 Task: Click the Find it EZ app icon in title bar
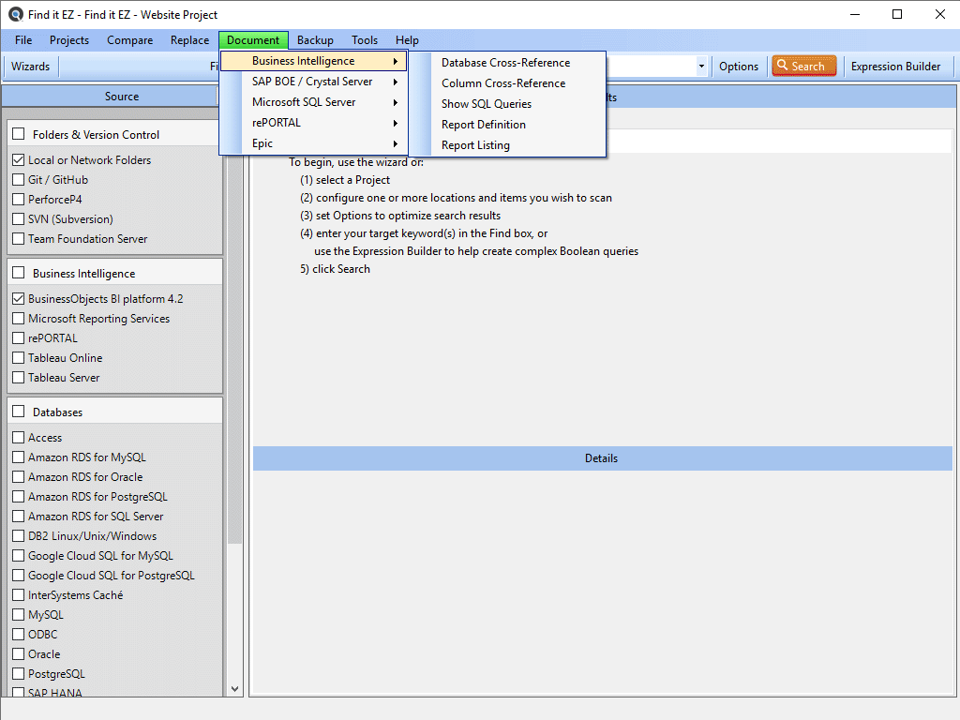tap(16, 15)
